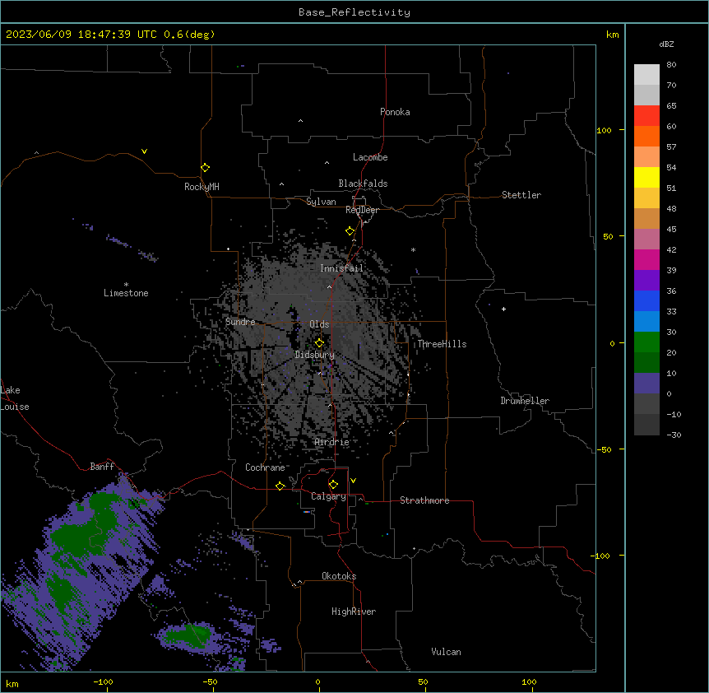Click the Vulcan label
This screenshot has width=709, height=693.
tap(447, 652)
